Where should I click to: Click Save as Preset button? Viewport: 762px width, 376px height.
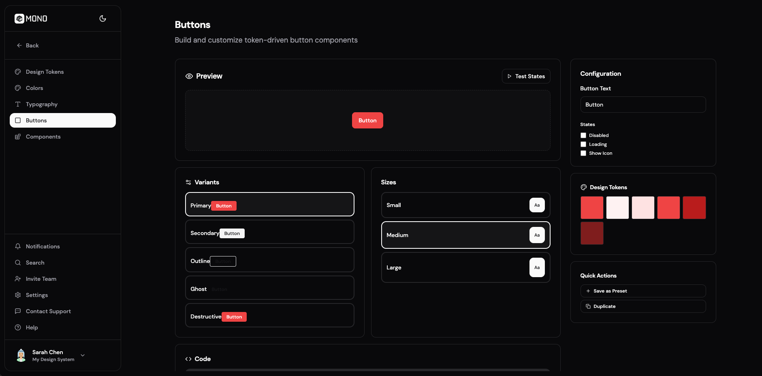pyautogui.click(x=642, y=291)
